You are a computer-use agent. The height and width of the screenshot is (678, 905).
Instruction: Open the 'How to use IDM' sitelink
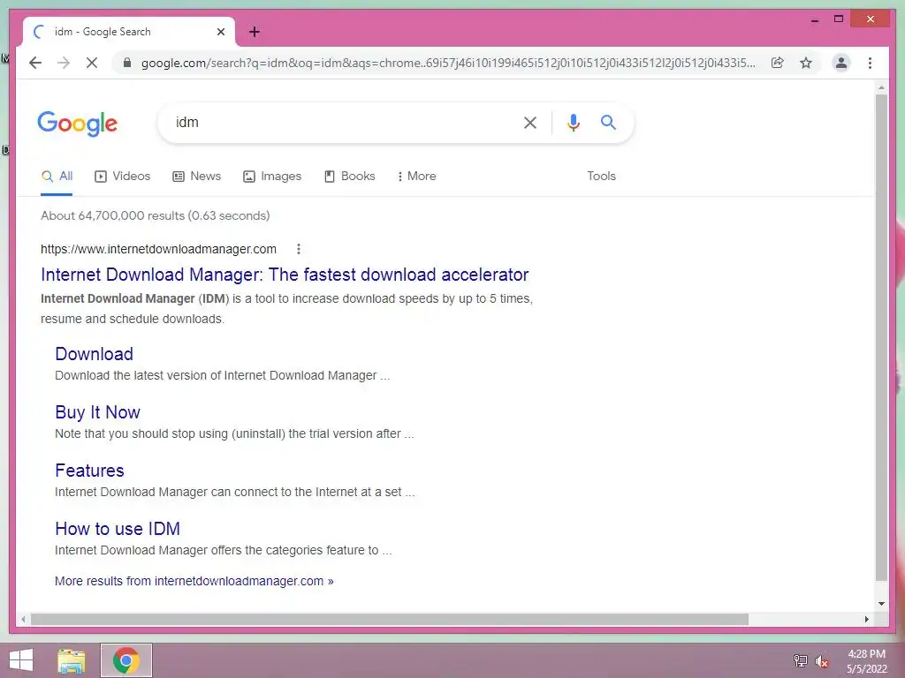pyautogui.click(x=118, y=529)
